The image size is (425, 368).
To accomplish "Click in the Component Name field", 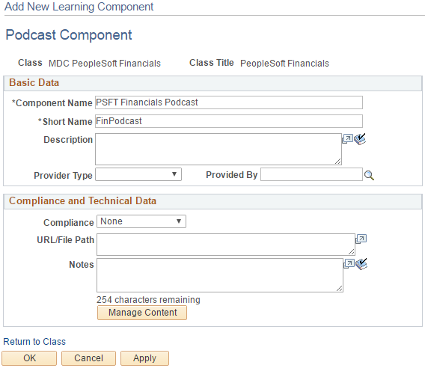I will pos(229,102).
